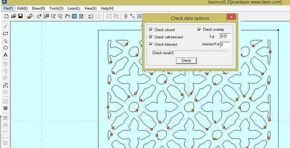The width and height of the screenshot is (290, 148).
Task: Click the Check result:6 text box
Action: coord(190,53)
